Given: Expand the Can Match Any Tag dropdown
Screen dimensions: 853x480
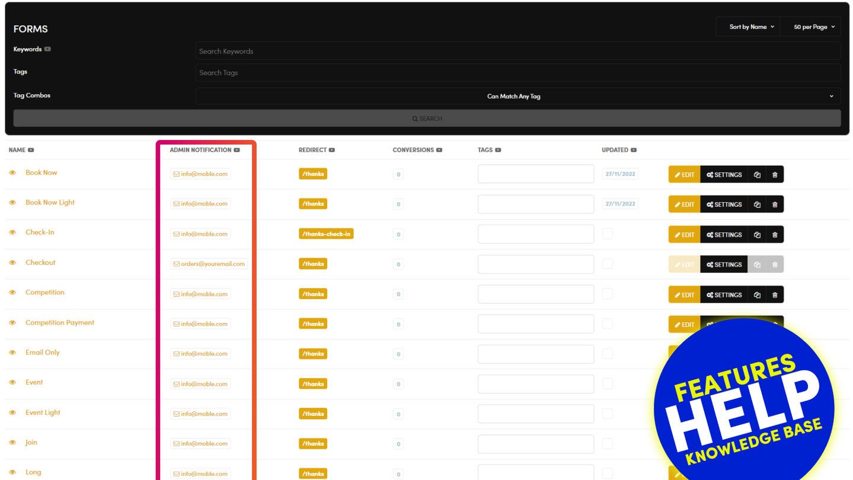Looking at the screenshot, I should pyautogui.click(x=517, y=96).
